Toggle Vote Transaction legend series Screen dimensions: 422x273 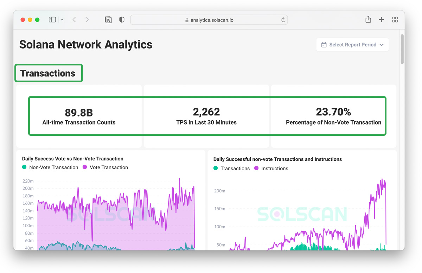109,167
